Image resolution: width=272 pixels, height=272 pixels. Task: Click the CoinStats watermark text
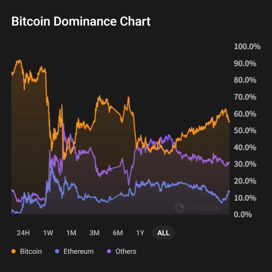pos(203,208)
